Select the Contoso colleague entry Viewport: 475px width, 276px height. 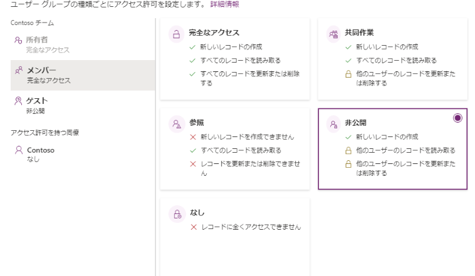(x=83, y=155)
